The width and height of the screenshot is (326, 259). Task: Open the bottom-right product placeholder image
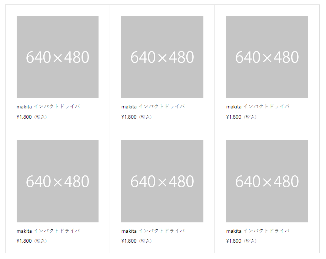tap(267, 181)
